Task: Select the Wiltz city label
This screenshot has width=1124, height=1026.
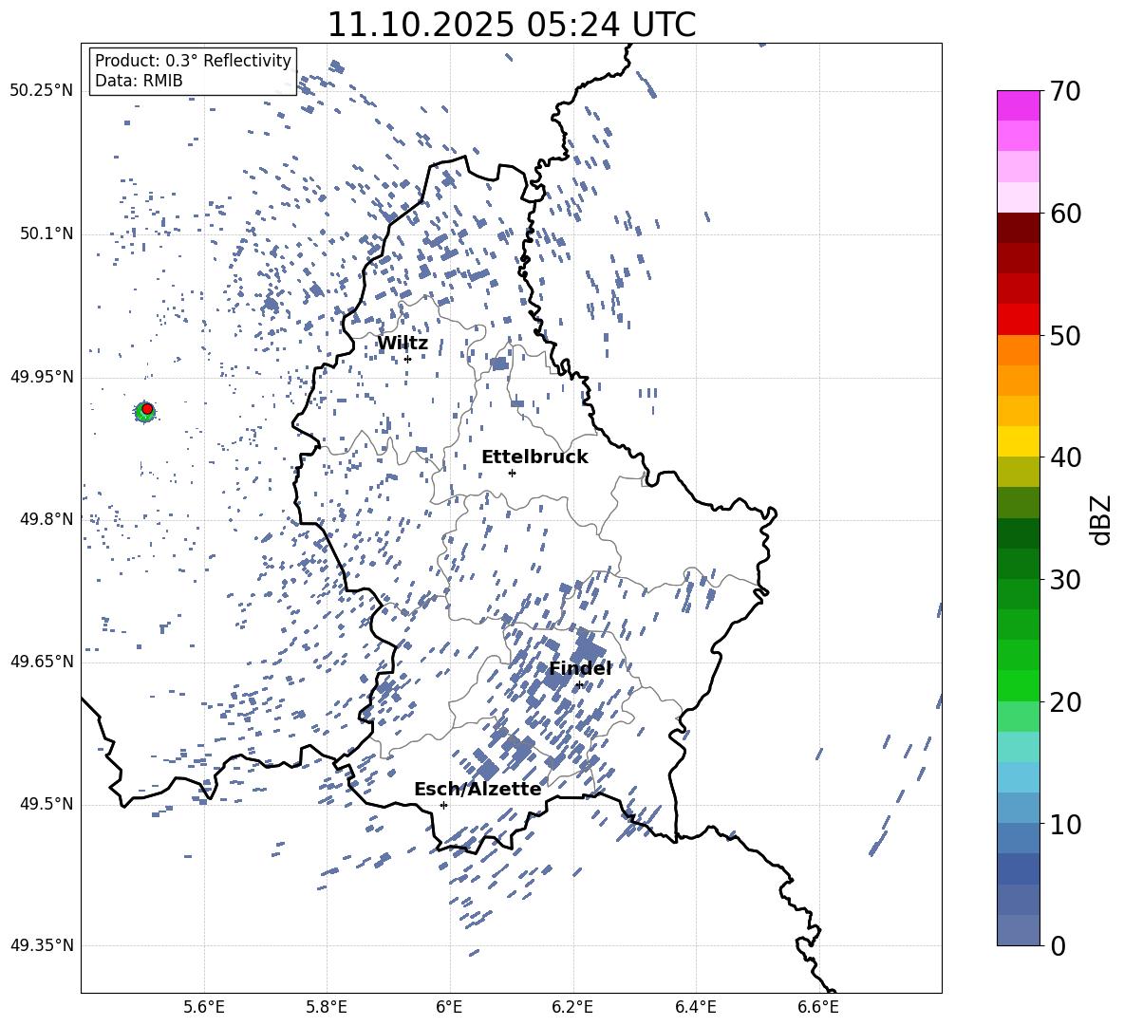Action: click(x=403, y=344)
